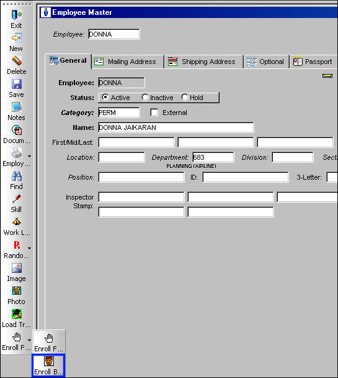Screen dimensions: 338x378
Task: Click the Delete eraser icon
Action: (x=16, y=61)
